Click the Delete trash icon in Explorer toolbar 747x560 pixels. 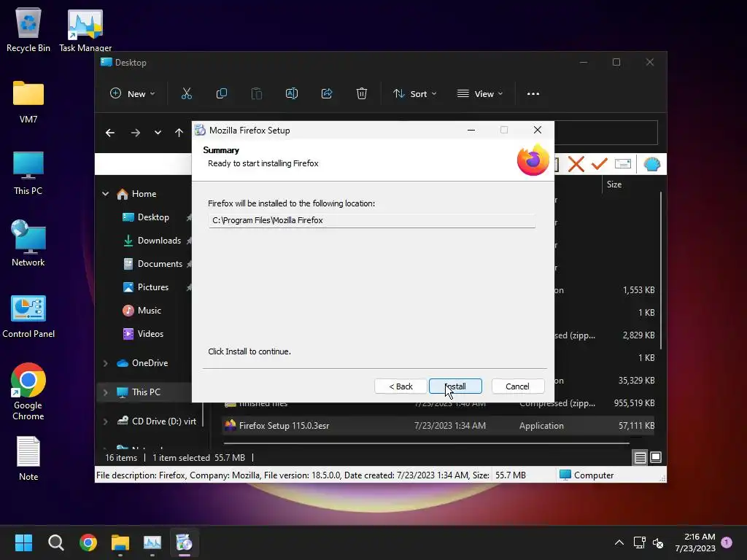[362, 94]
